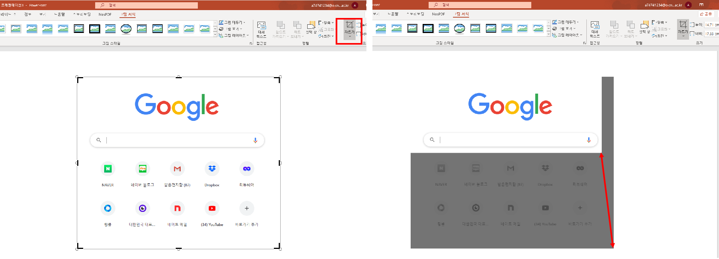
Task: Expand Crop options arrow in right window
Action: [683, 36]
